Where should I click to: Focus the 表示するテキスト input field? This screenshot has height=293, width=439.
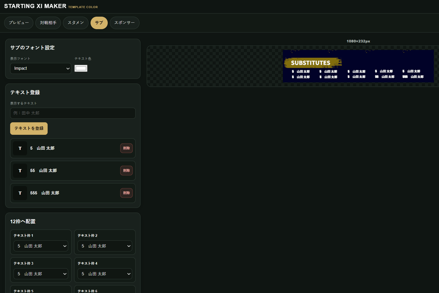point(73,113)
